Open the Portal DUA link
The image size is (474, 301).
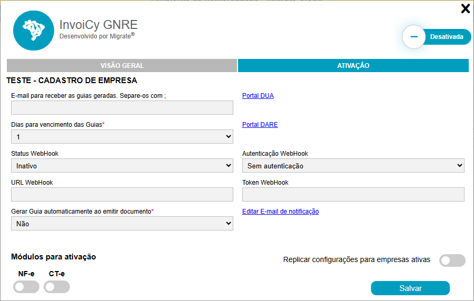click(x=257, y=96)
